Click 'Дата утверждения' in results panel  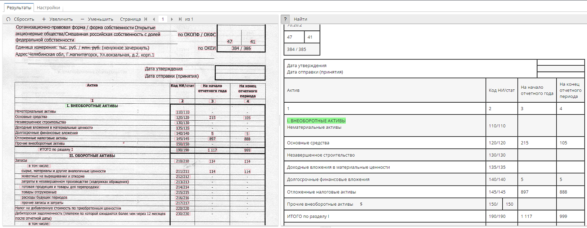point(307,66)
